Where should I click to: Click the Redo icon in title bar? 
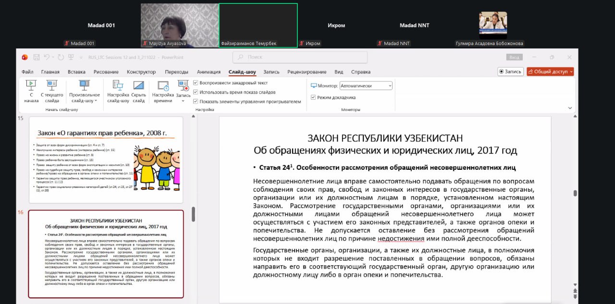point(61,57)
